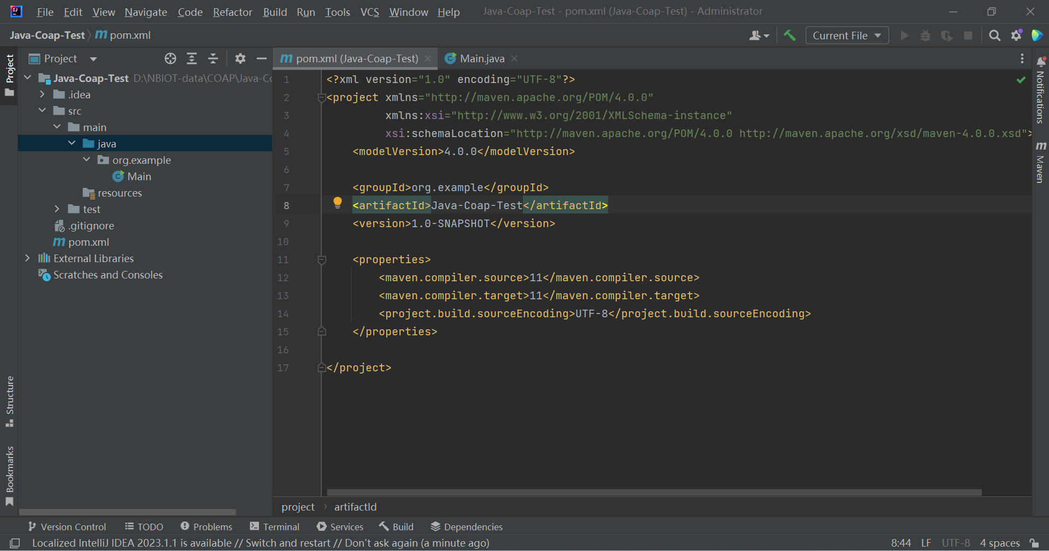Click Collapse All icon in Project panel
This screenshot has width=1049, height=551.
pos(213,58)
